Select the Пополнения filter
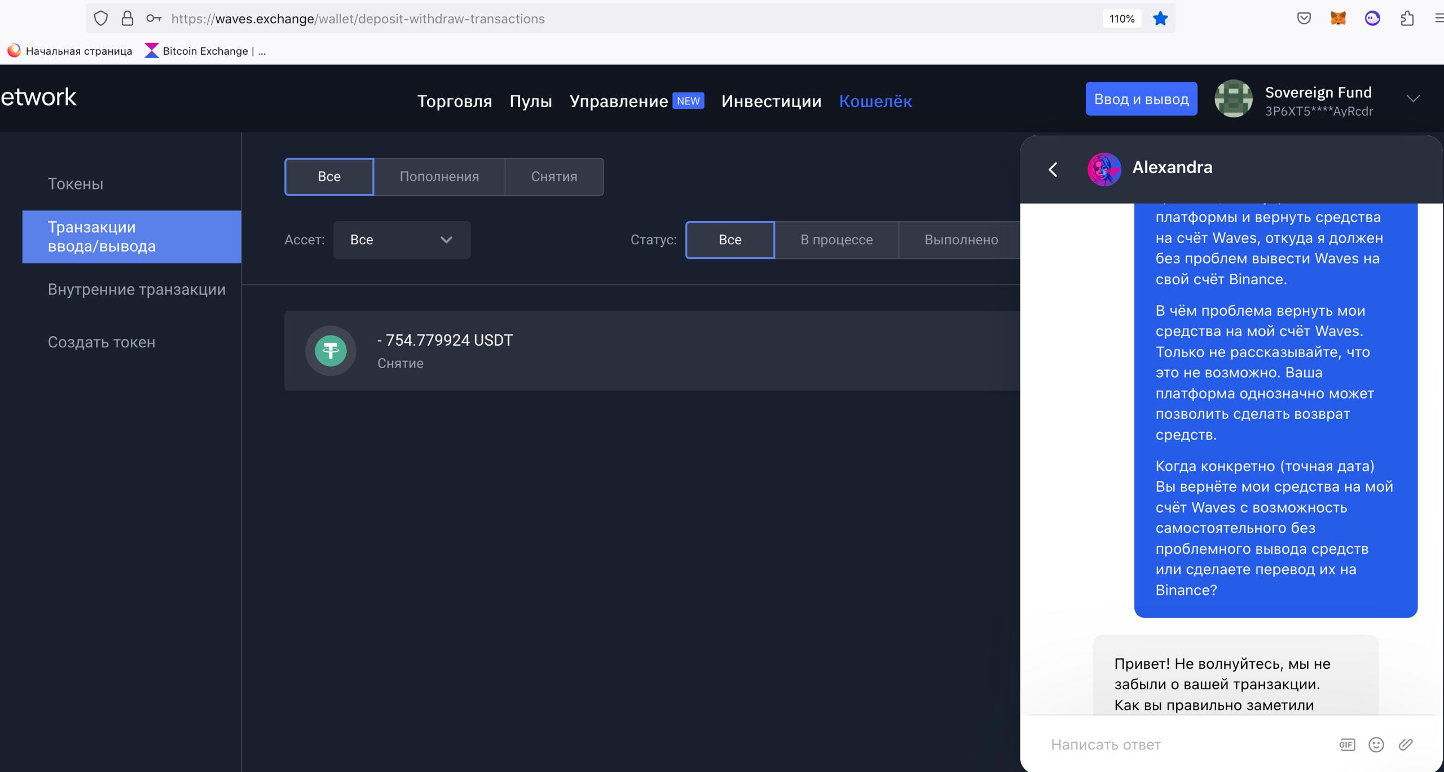 [x=439, y=177]
